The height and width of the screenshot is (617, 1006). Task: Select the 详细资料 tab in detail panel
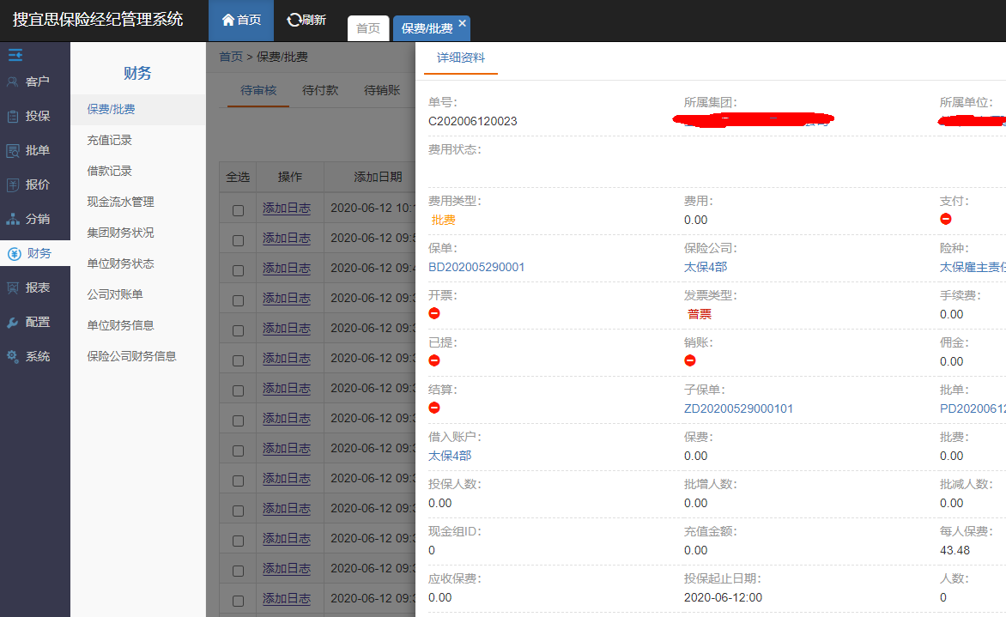461,57
